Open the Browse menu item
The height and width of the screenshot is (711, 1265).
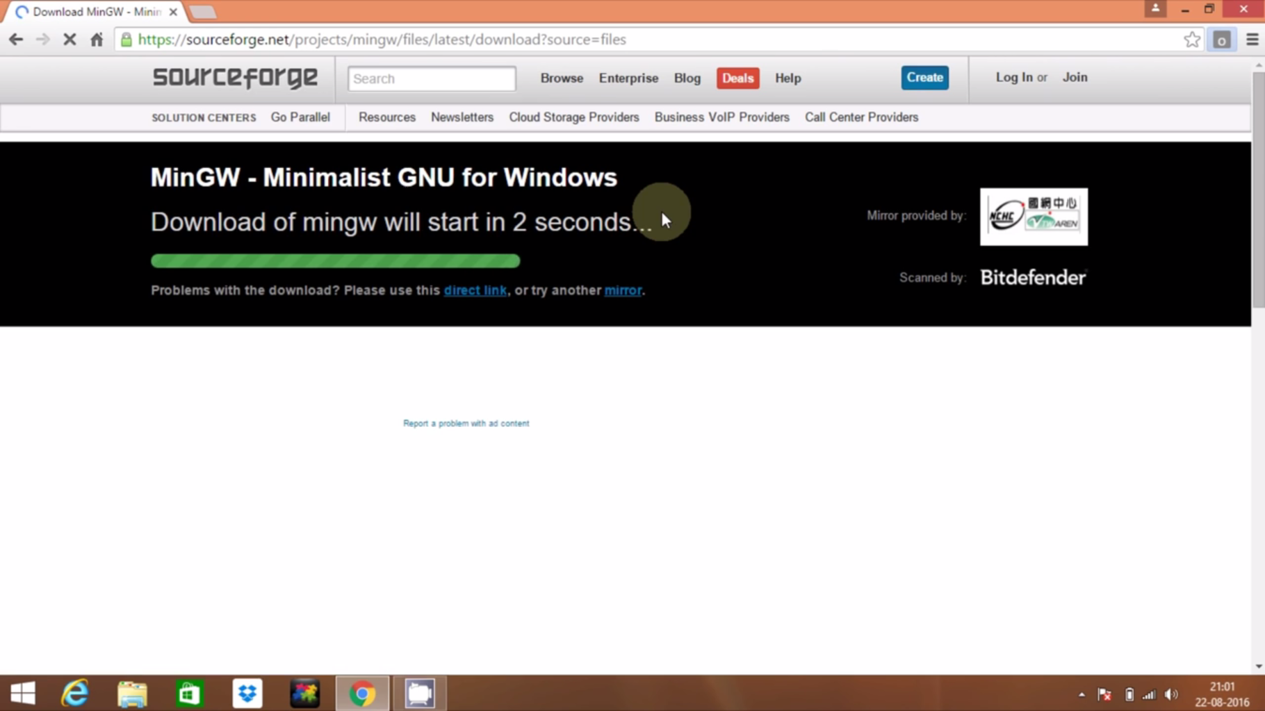point(562,78)
